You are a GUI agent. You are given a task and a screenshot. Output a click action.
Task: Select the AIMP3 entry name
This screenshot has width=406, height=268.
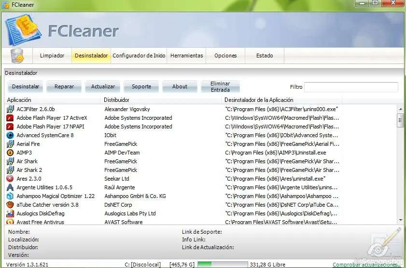pos(24,153)
